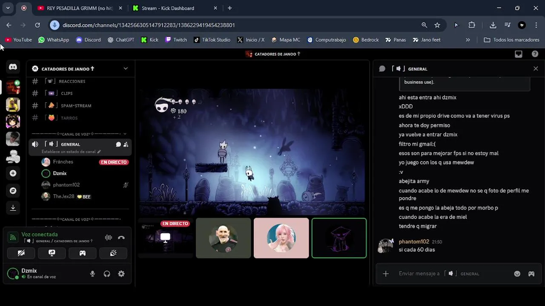
Task: Expand CATADORES DE JANOO server menu
Action: (x=126, y=68)
